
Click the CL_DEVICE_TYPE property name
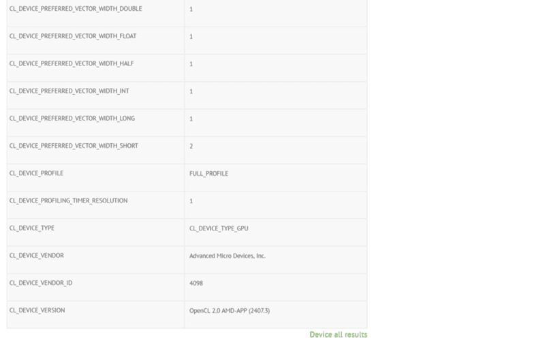[32, 228]
